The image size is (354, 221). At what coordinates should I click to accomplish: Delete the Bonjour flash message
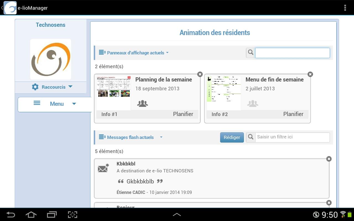(329, 203)
